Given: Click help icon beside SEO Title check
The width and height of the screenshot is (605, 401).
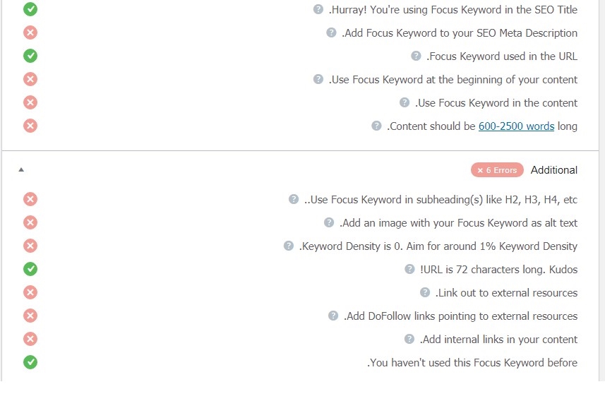Looking at the screenshot, I should (318, 10).
